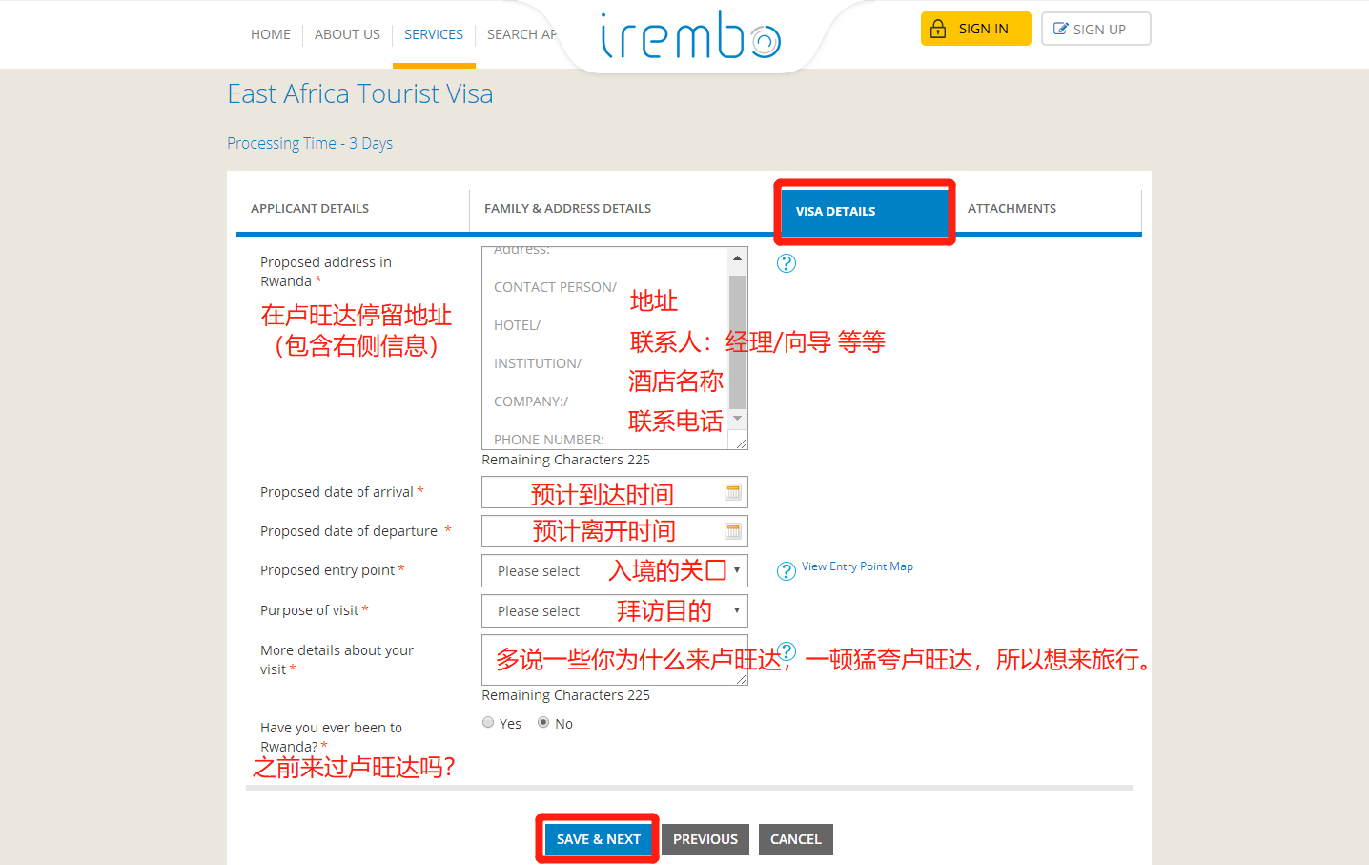This screenshot has width=1369, height=865.
Task: Click Save & Next button
Action: pos(598,839)
